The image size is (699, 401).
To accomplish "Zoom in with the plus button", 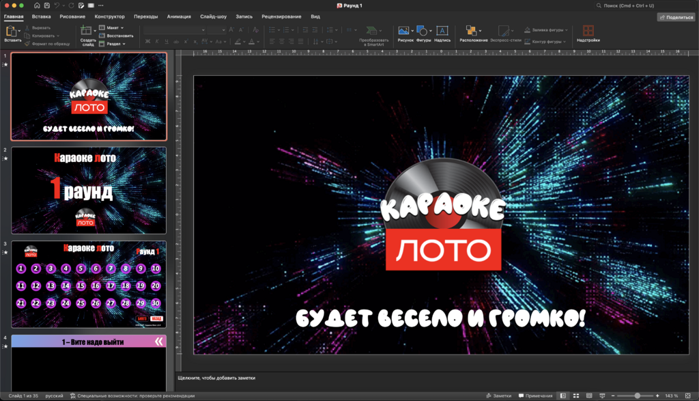I will 657,396.
